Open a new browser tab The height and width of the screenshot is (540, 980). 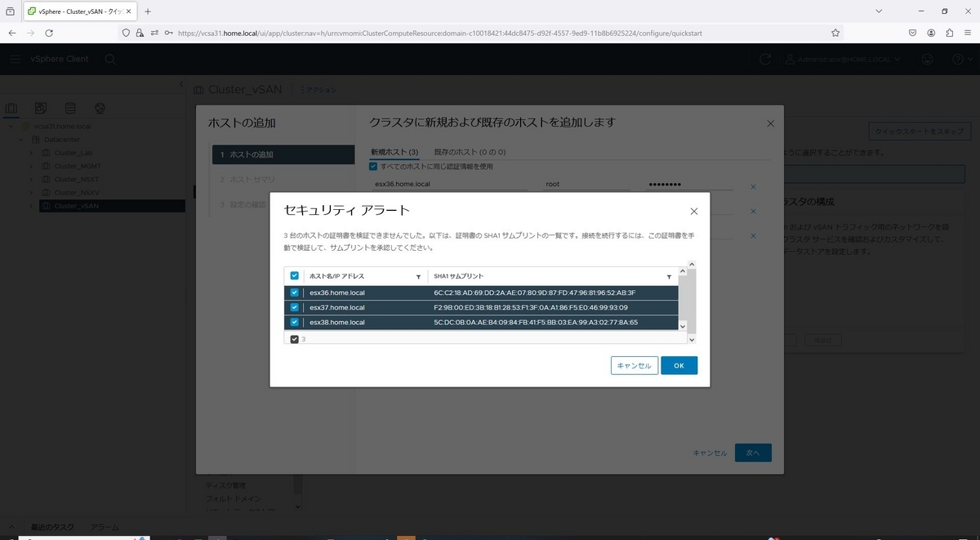point(148,11)
